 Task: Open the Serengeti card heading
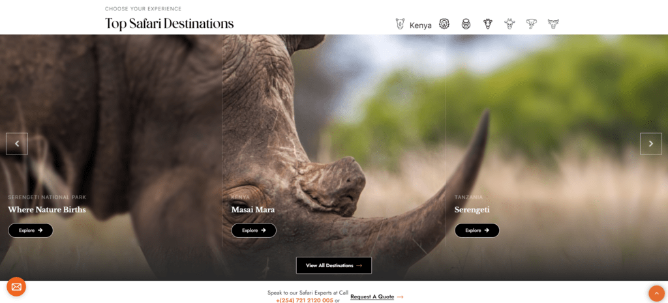(x=472, y=210)
